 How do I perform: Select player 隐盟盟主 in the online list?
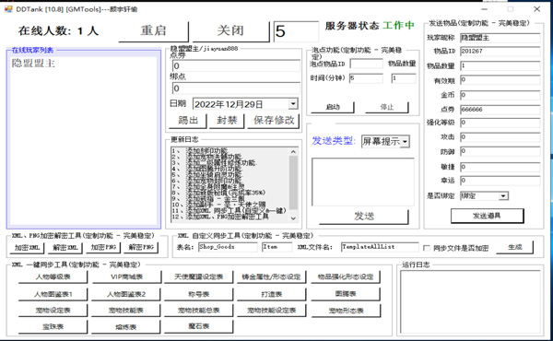(x=33, y=64)
